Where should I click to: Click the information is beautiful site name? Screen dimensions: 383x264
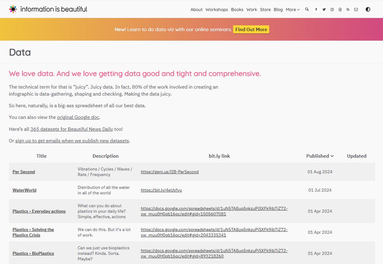point(54,9)
